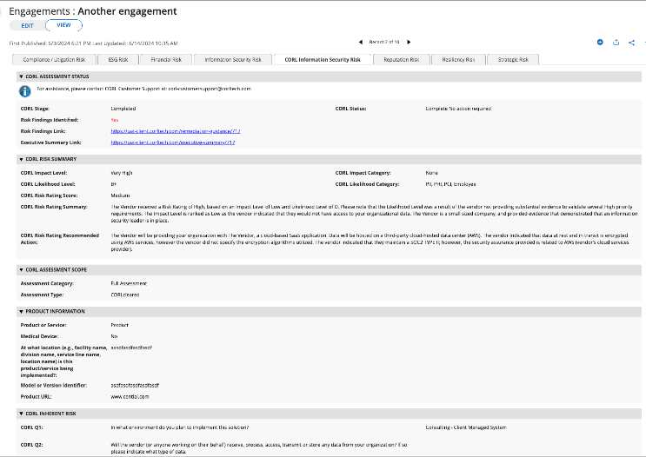Open the ESG Risk tab
646x457 pixels.
point(118,60)
